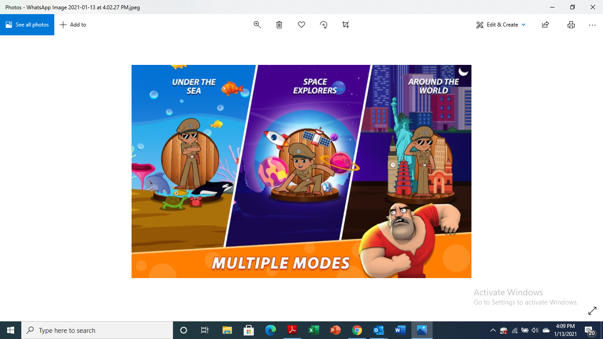Screen dimensions: 603x339
Task: Print the current photo
Action: click(x=571, y=25)
